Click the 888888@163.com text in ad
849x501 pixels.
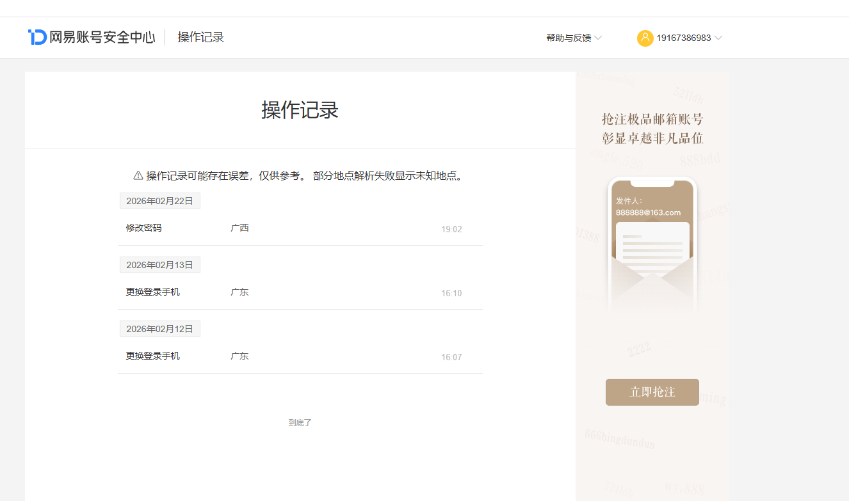point(648,212)
